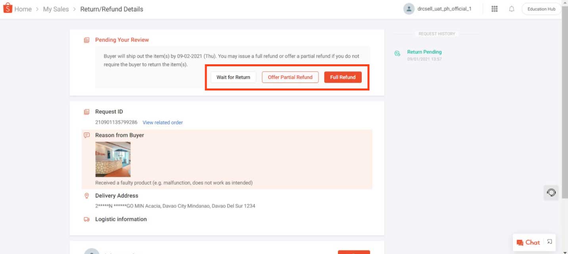This screenshot has width=568, height=254.
Task: Click the user avatar icon
Action: point(409,9)
